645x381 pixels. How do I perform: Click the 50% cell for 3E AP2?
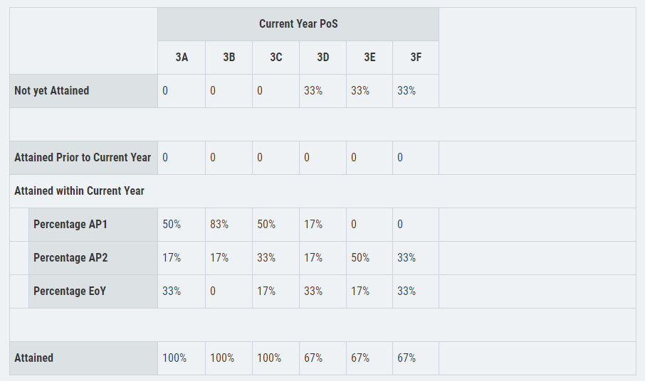(369, 258)
